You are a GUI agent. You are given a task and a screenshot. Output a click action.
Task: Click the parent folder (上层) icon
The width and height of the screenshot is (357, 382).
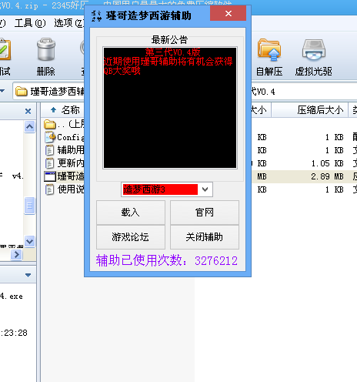click(x=50, y=125)
